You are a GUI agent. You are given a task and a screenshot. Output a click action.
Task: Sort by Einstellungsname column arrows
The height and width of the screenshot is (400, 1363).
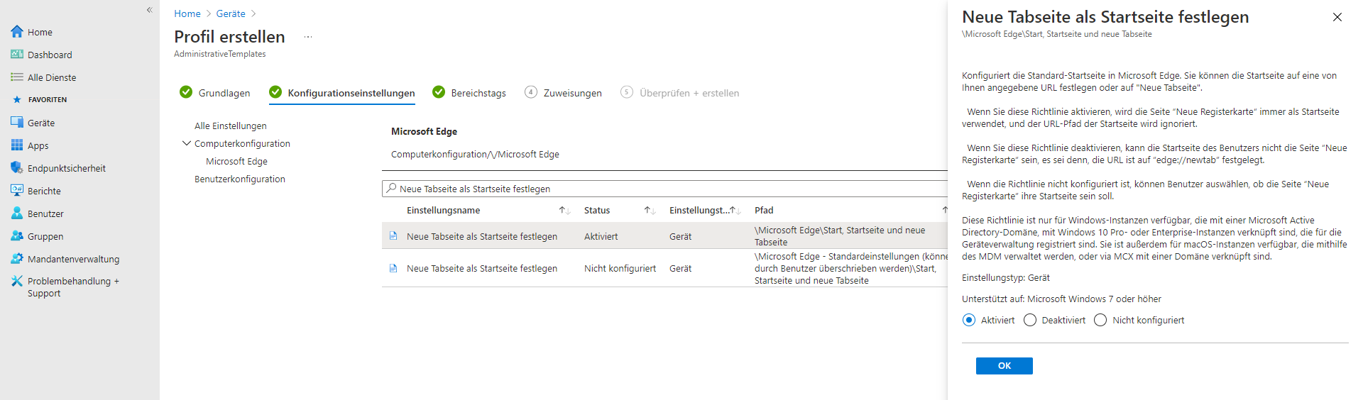pyautogui.click(x=565, y=210)
